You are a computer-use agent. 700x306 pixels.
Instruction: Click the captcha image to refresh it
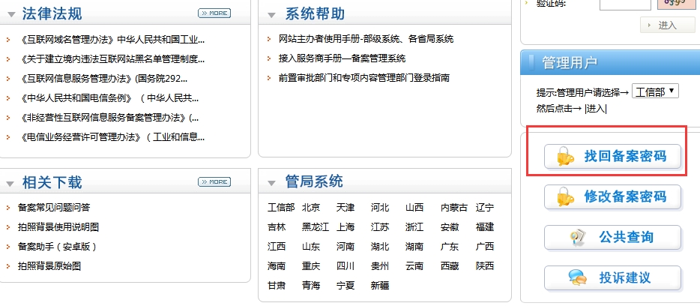pyautogui.click(x=675, y=3)
